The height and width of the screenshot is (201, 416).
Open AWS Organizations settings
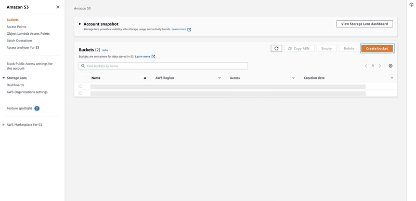point(27,92)
